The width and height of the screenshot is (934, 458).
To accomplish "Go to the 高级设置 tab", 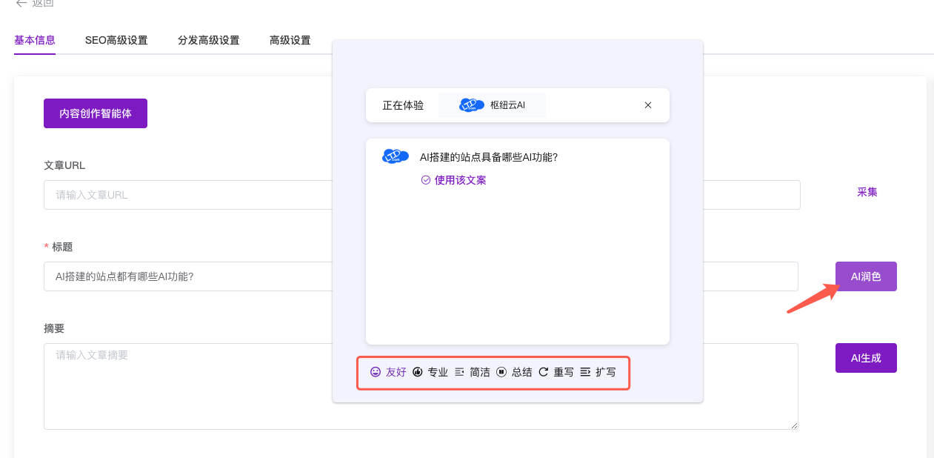I will (290, 40).
